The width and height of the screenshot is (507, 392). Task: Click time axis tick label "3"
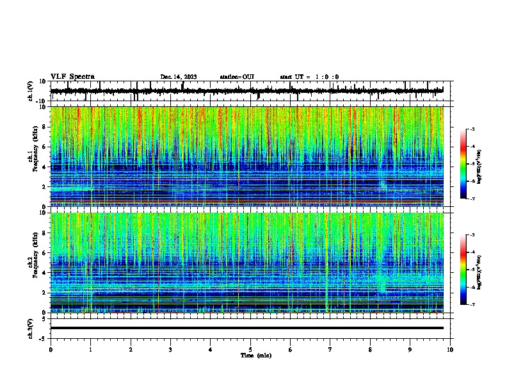point(170,350)
